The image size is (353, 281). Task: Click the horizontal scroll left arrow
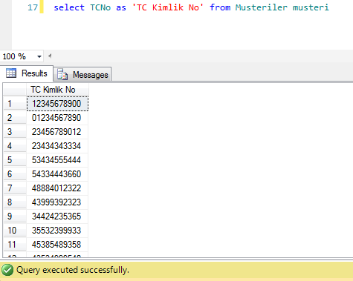50,56
